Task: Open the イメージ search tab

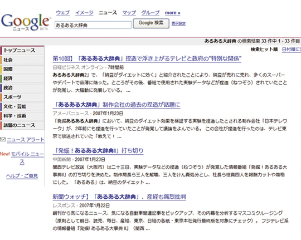Action: pos(84,13)
